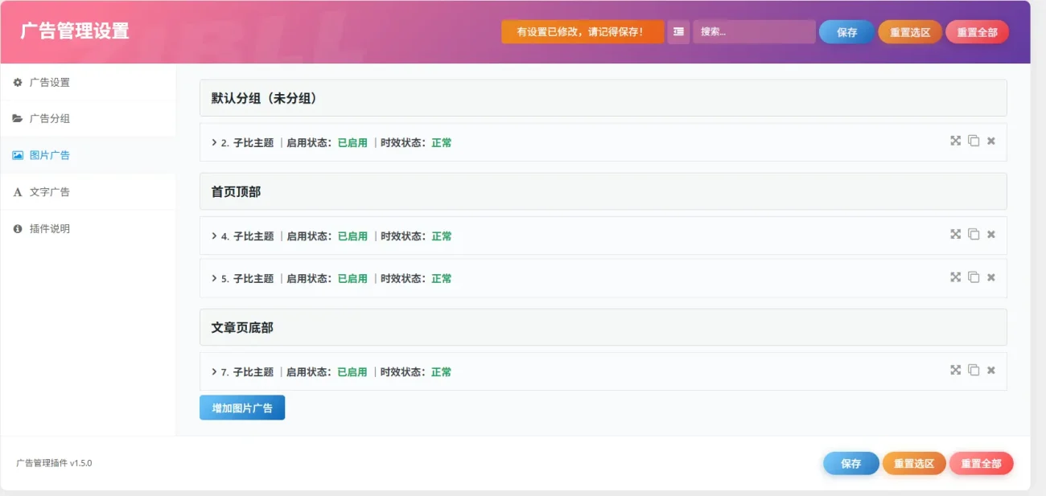Remove ad item 2 with the X icon
The image size is (1046, 496).
[991, 141]
